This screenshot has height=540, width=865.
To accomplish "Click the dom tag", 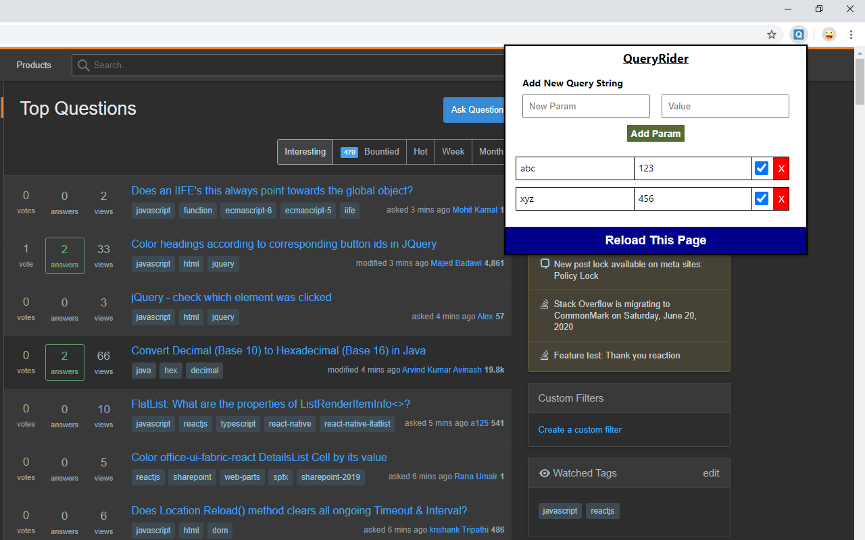I will (x=220, y=531).
